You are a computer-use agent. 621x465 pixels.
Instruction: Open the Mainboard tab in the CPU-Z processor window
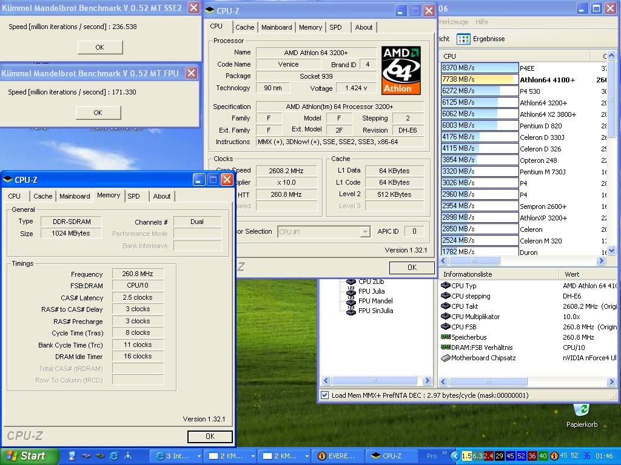pyautogui.click(x=277, y=27)
